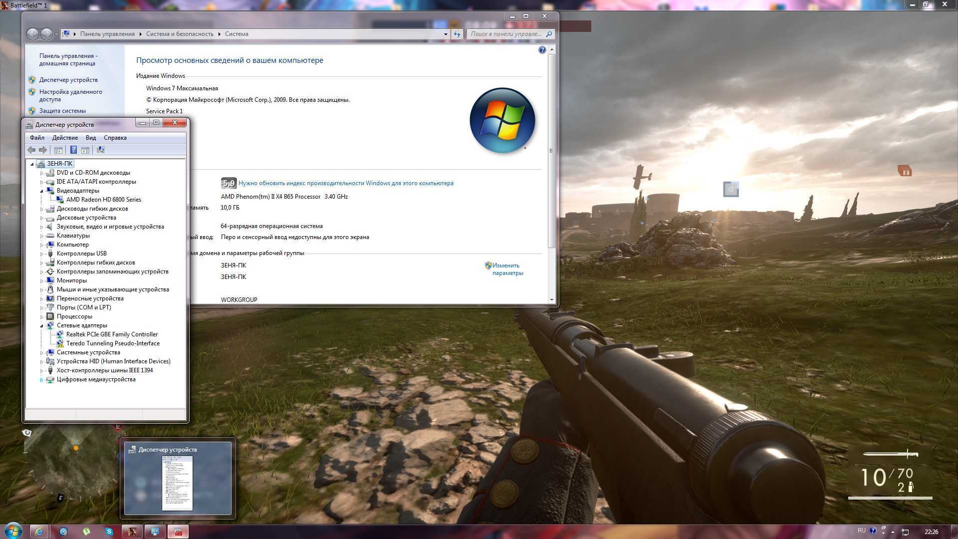Click Control Panel search input field
The height and width of the screenshot is (539, 958).
506,34
